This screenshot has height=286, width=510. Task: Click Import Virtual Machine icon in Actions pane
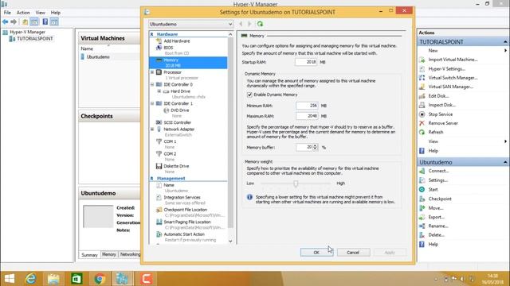(x=422, y=60)
